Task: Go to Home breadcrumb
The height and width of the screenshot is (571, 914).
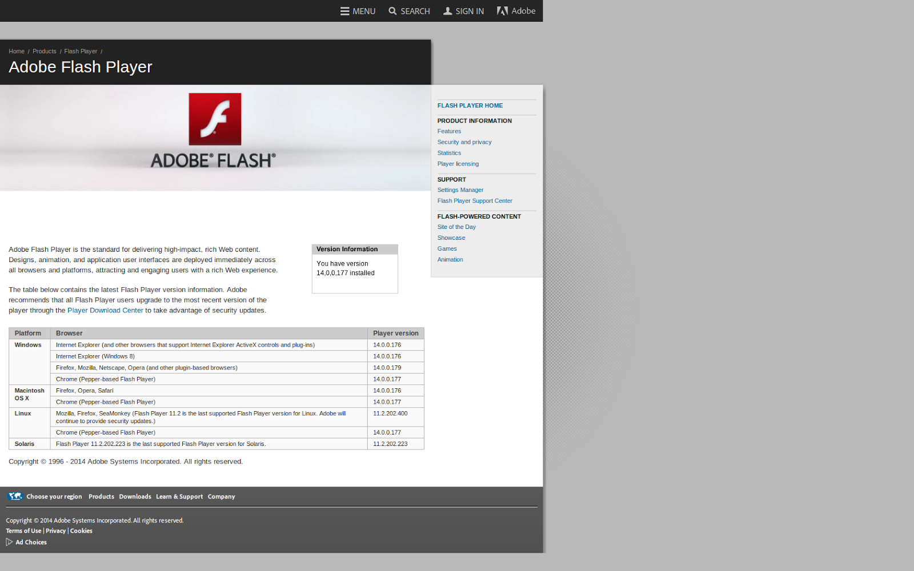Action: click(17, 51)
